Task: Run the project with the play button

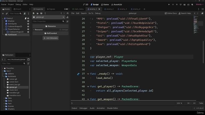Action: pos(169,4)
